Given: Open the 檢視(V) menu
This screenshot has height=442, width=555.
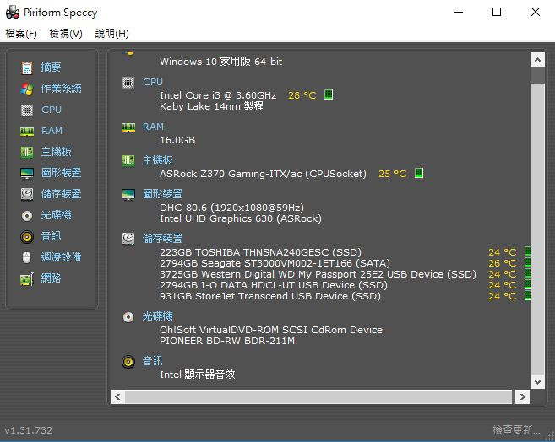Looking at the screenshot, I should (66, 34).
